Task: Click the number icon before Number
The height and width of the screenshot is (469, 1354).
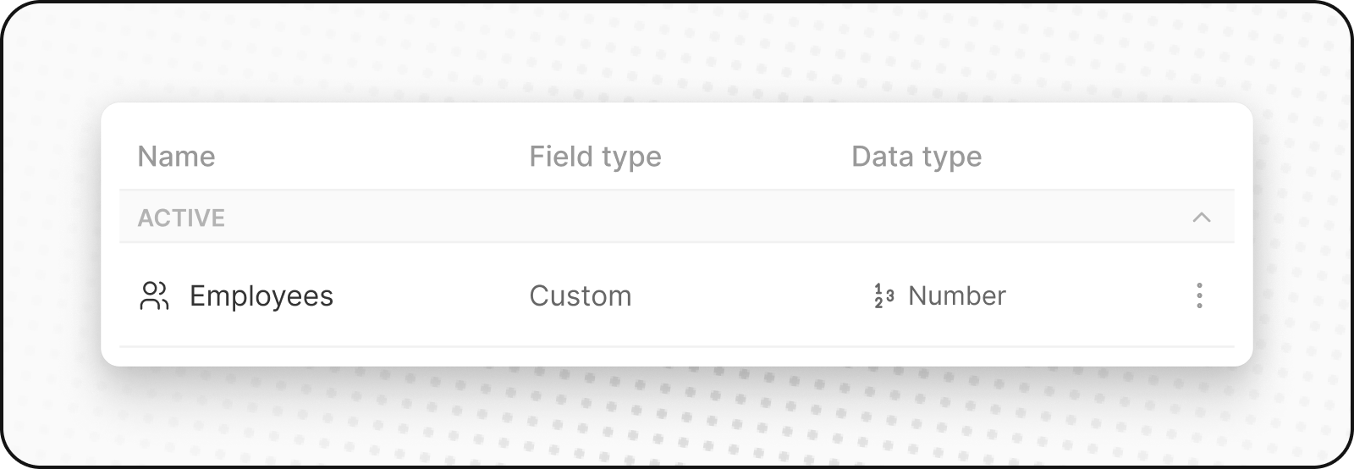Action: [x=883, y=296]
